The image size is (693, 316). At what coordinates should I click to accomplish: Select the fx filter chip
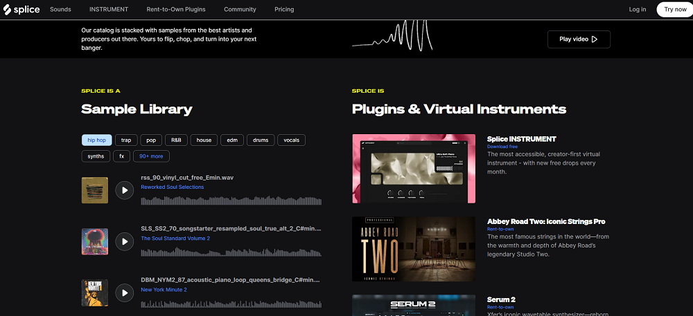[x=121, y=156]
